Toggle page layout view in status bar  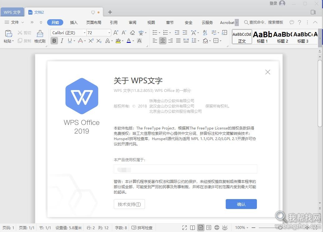pos(201,228)
